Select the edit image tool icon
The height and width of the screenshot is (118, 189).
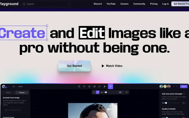[94, 86]
